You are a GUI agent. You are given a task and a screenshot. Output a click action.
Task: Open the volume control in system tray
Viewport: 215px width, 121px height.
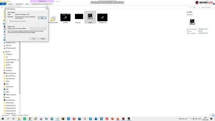[196, 119]
